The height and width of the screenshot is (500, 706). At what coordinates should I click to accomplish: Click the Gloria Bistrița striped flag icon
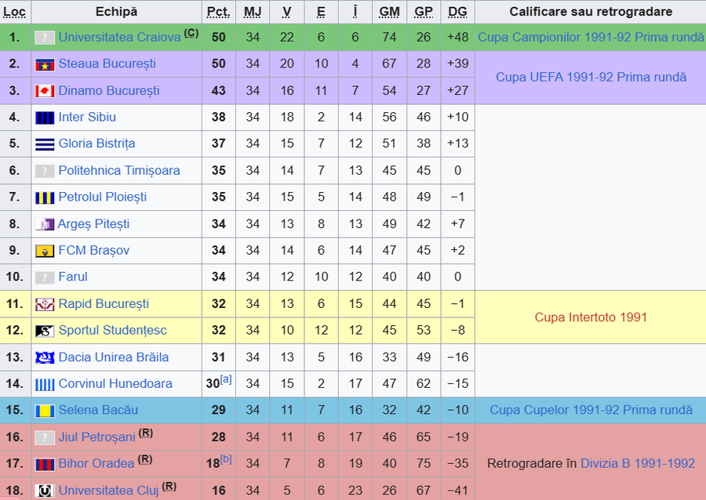[45, 144]
